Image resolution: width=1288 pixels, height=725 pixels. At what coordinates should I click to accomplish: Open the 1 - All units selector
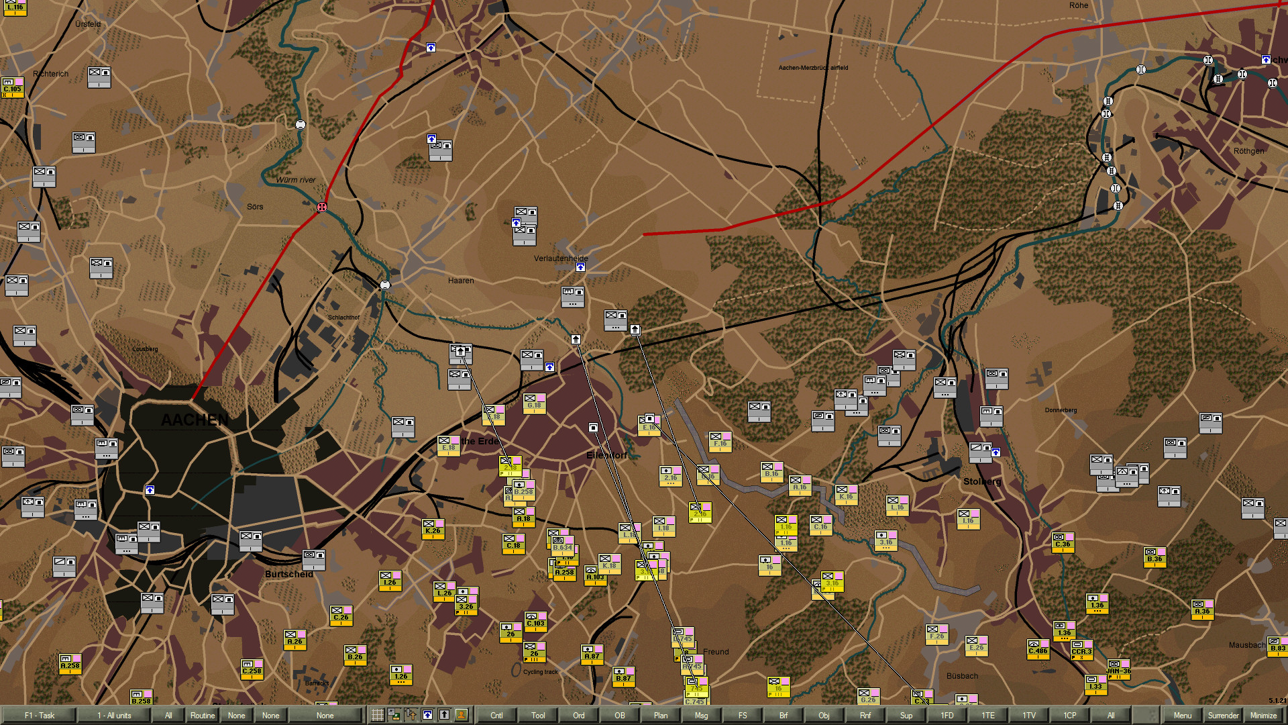(x=115, y=716)
